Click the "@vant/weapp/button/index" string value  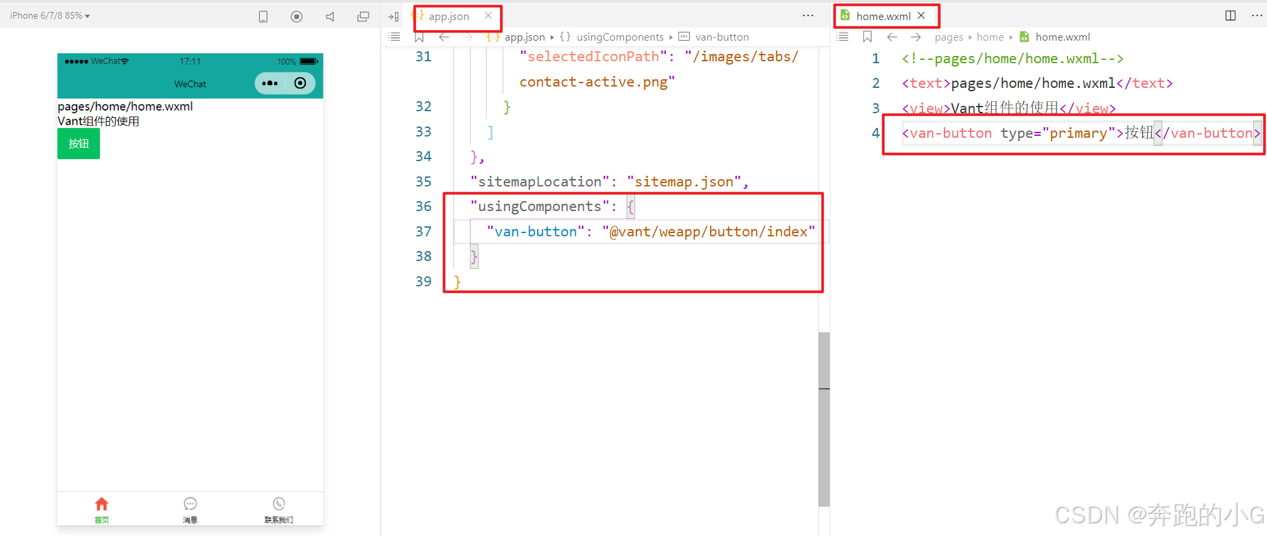[708, 232]
